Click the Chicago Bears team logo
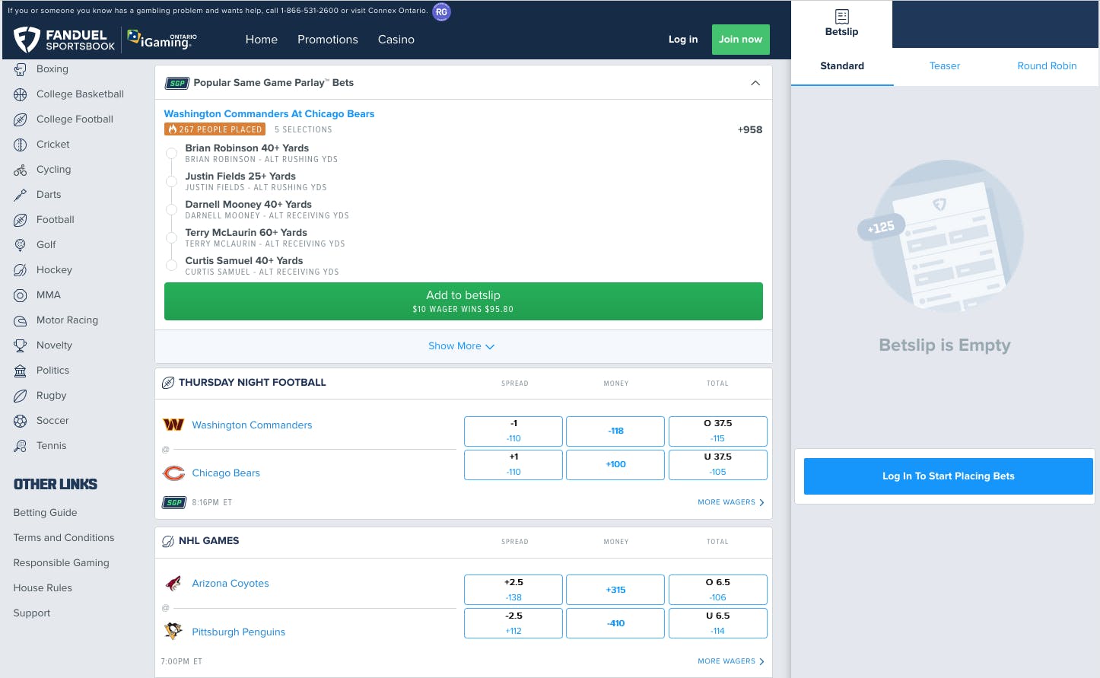 tap(174, 473)
